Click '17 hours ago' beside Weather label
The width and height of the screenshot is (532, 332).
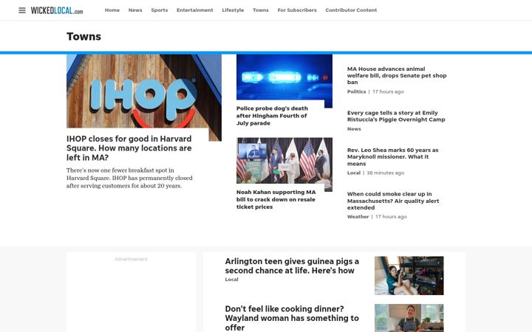tap(391, 217)
